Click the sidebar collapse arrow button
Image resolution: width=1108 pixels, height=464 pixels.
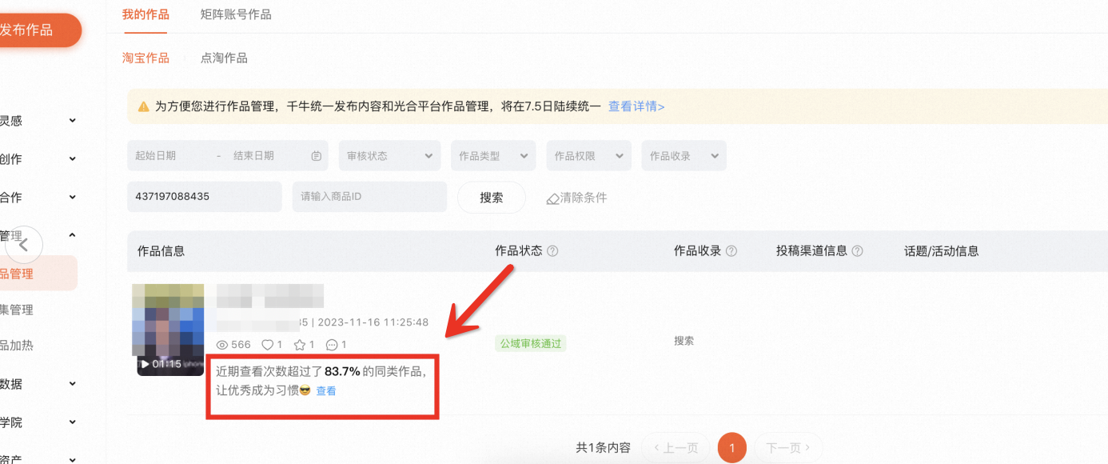coord(24,245)
